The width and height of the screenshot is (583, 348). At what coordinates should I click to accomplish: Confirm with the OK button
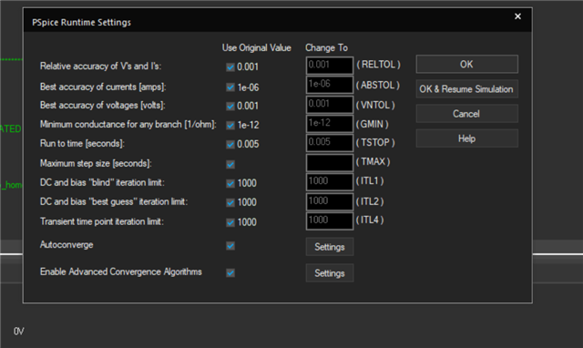pyautogui.click(x=466, y=65)
